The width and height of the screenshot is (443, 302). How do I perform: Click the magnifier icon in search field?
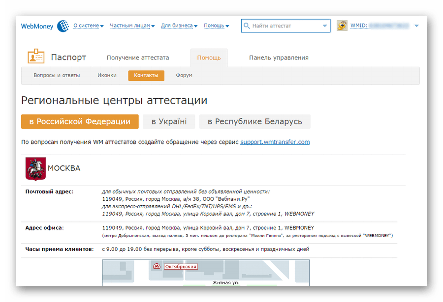tap(247, 26)
